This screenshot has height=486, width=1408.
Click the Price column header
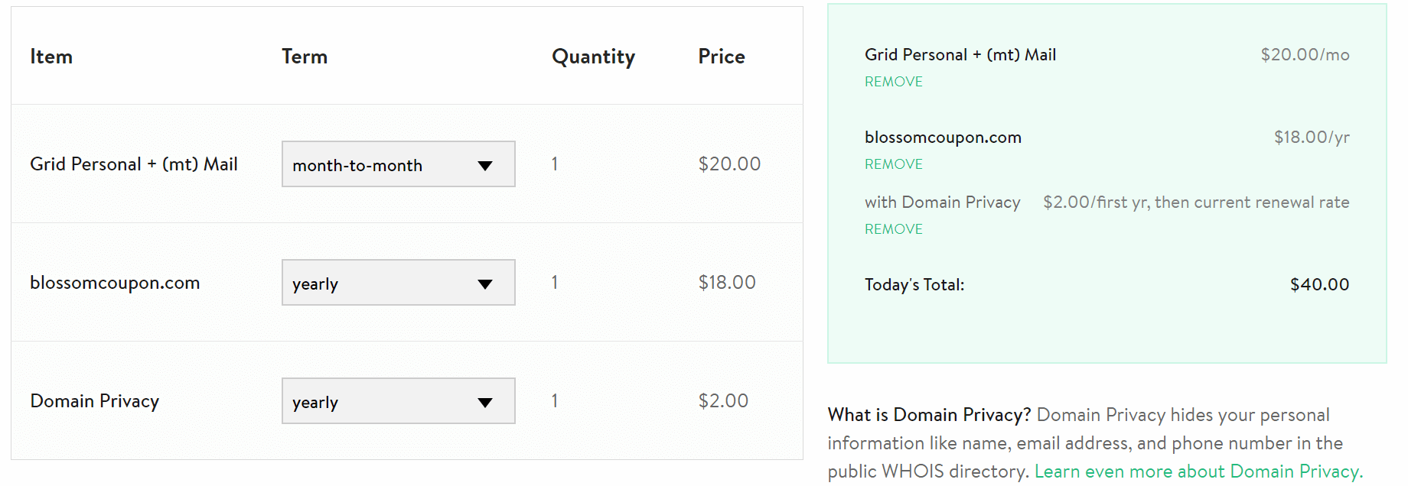(722, 57)
